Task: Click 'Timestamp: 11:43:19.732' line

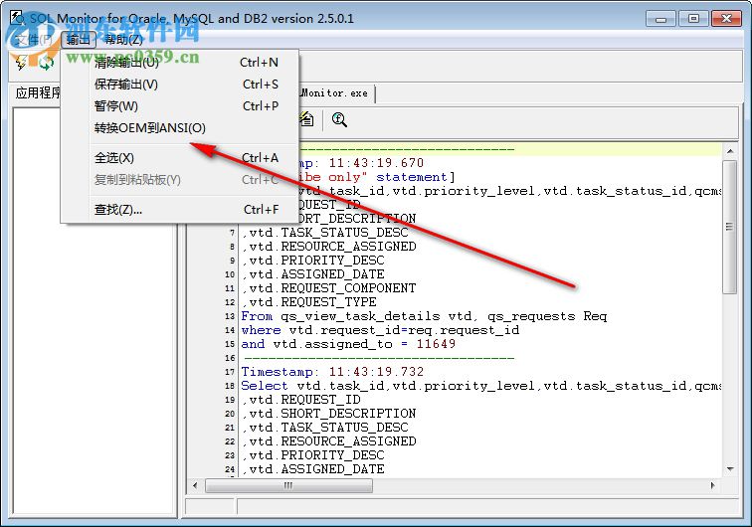Action: pos(332,372)
